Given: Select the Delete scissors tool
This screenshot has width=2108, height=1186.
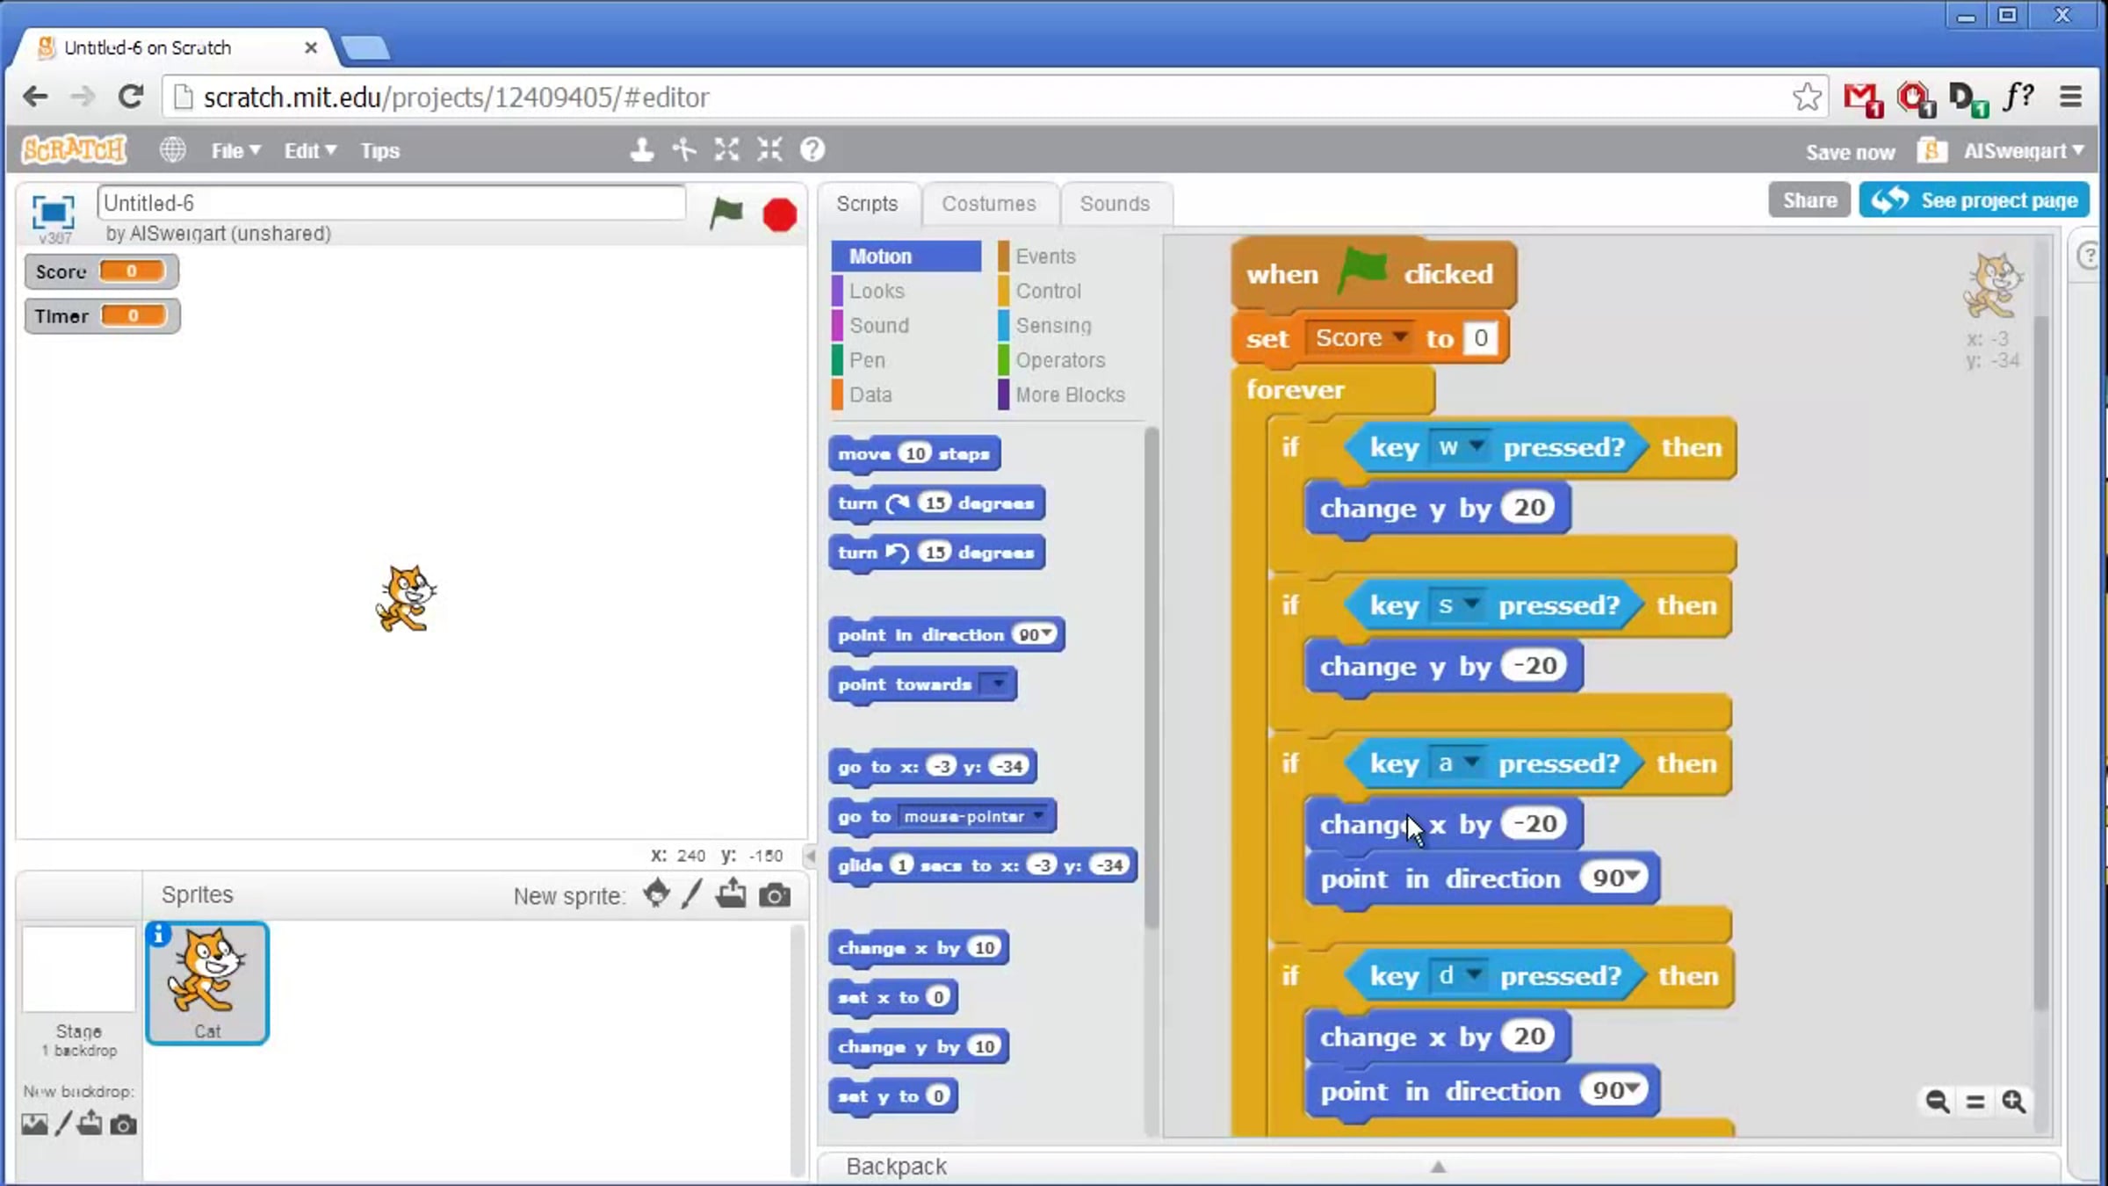Looking at the screenshot, I should click(684, 150).
